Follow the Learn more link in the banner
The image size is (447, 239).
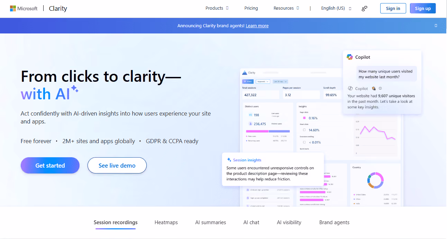(257, 26)
